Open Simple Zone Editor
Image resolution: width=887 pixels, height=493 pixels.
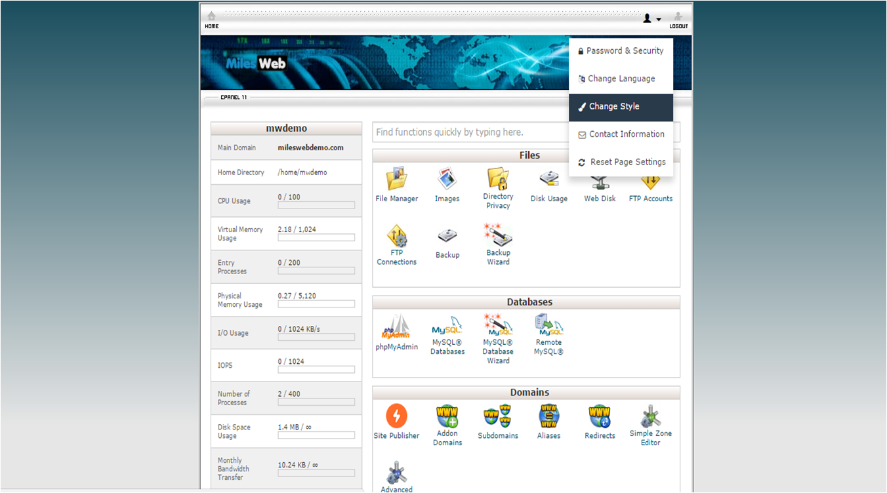[650, 416]
